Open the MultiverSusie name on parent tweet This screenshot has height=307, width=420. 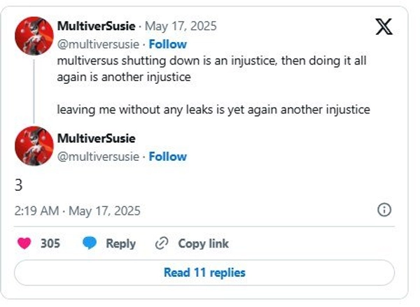click(96, 27)
